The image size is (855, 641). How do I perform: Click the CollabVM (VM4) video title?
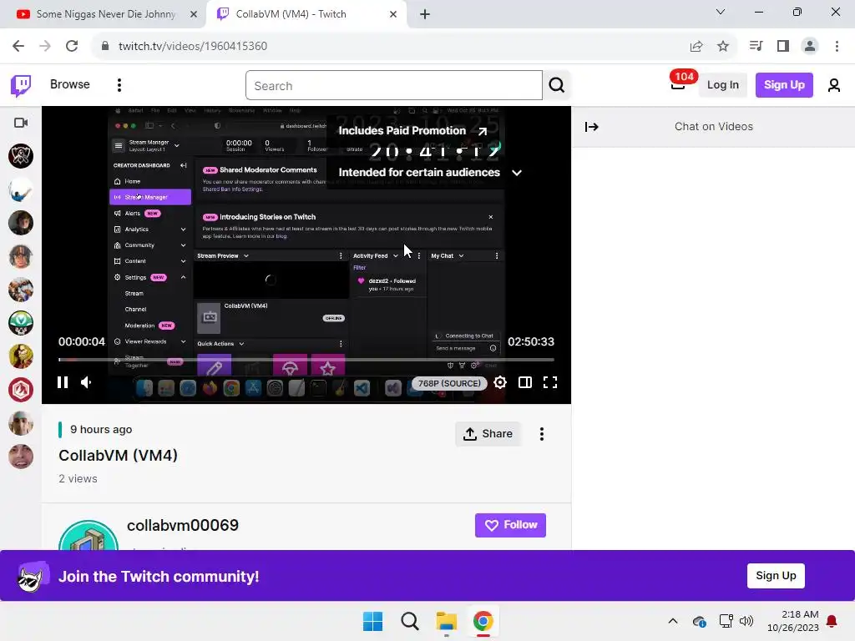point(119,455)
